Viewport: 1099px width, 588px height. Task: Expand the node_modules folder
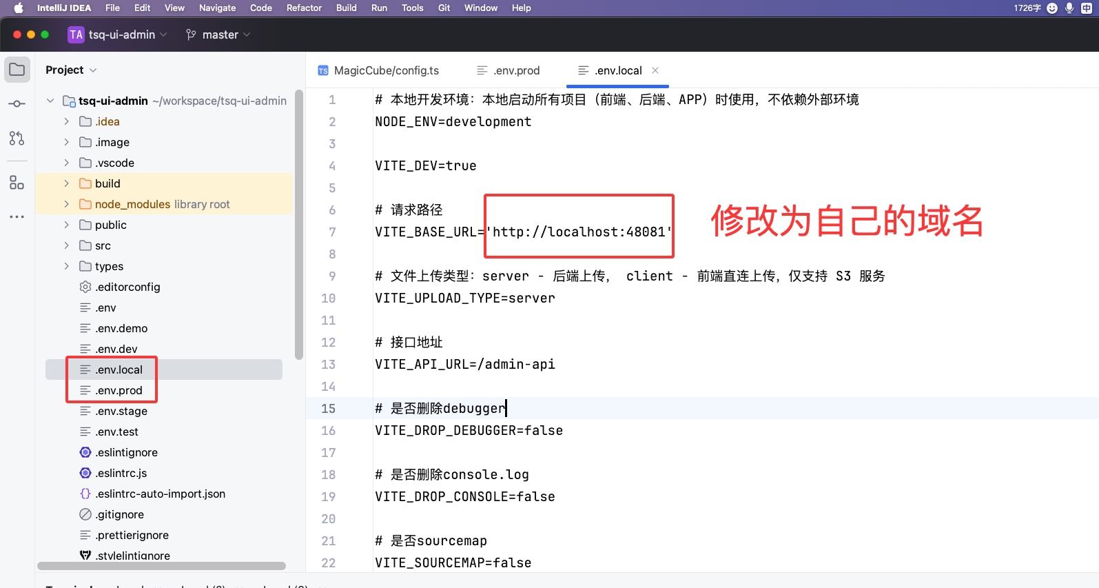click(x=67, y=204)
